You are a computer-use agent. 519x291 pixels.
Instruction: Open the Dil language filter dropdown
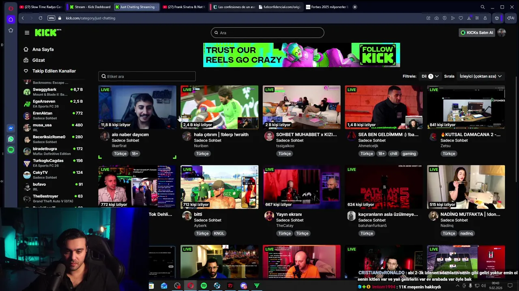click(x=430, y=76)
